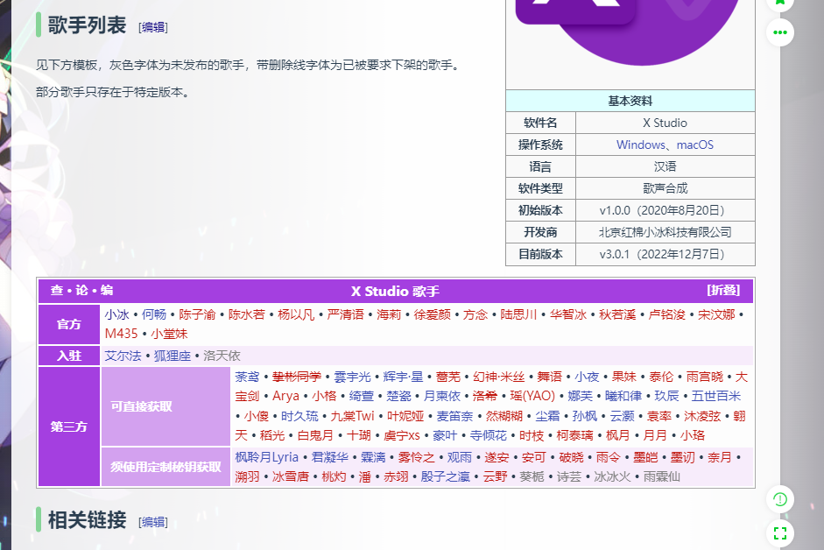Open singer 冰雪唐 red link

[290, 477]
